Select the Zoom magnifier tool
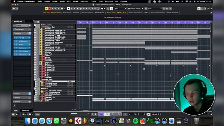 (90, 9)
